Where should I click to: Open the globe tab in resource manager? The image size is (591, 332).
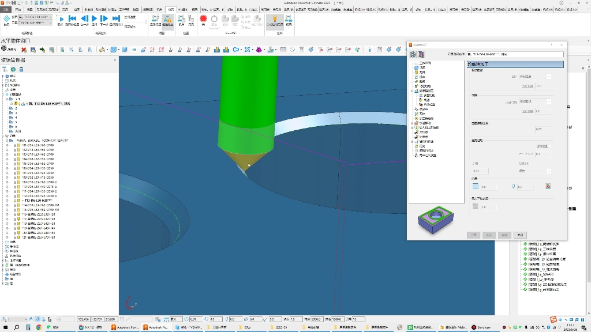[x=13, y=69]
